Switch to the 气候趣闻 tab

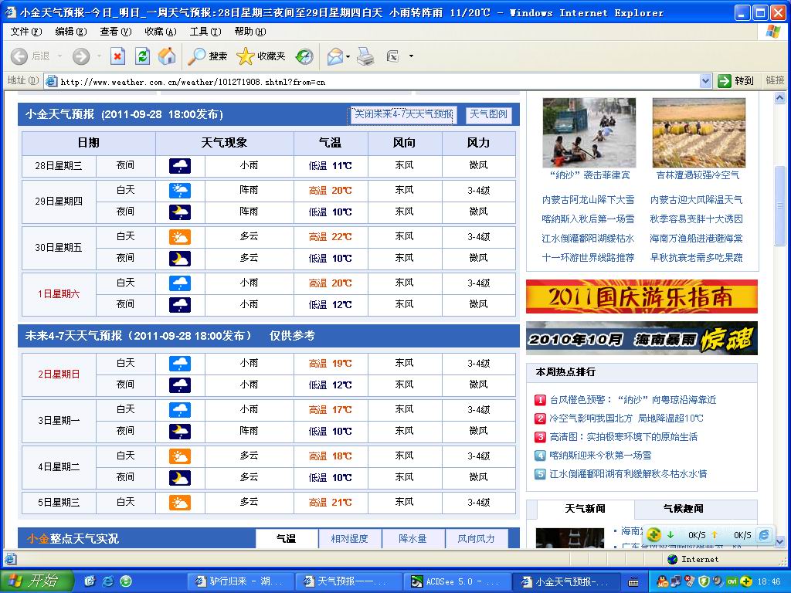(x=683, y=509)
